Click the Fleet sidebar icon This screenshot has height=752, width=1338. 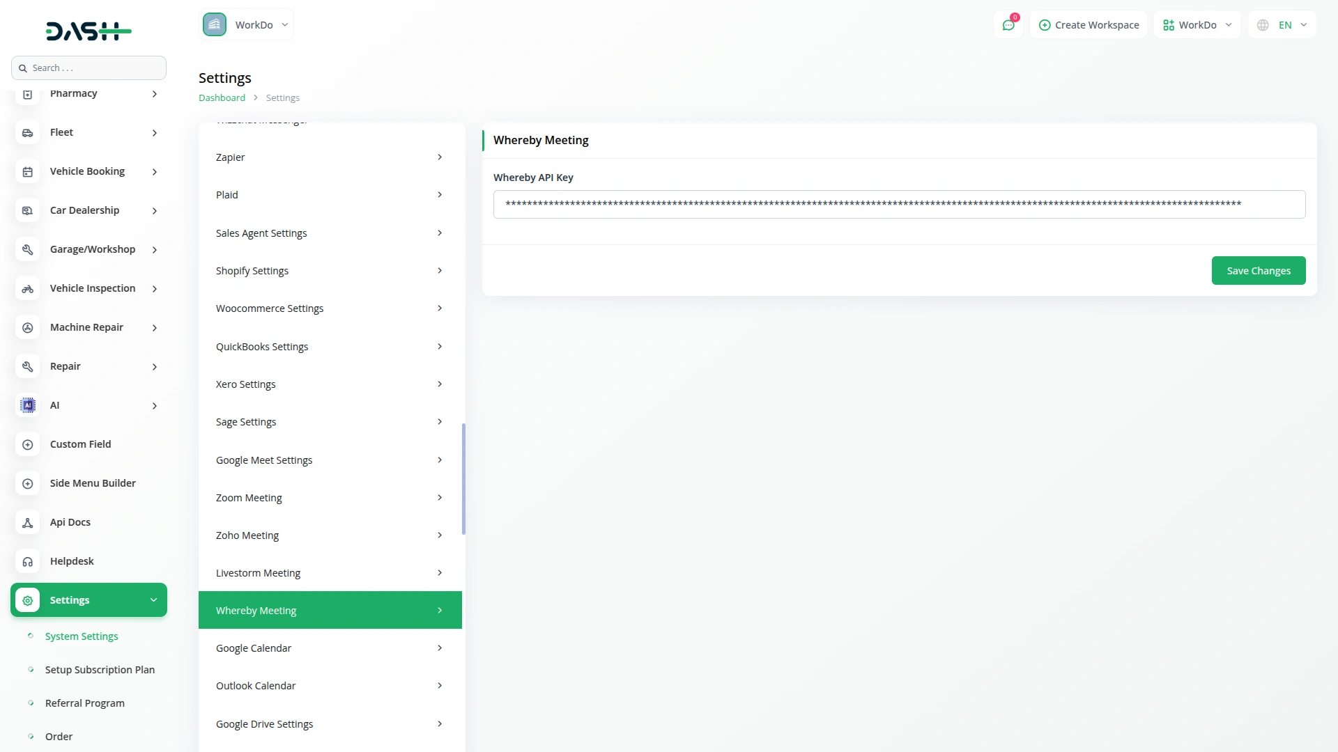pos(28,133)
